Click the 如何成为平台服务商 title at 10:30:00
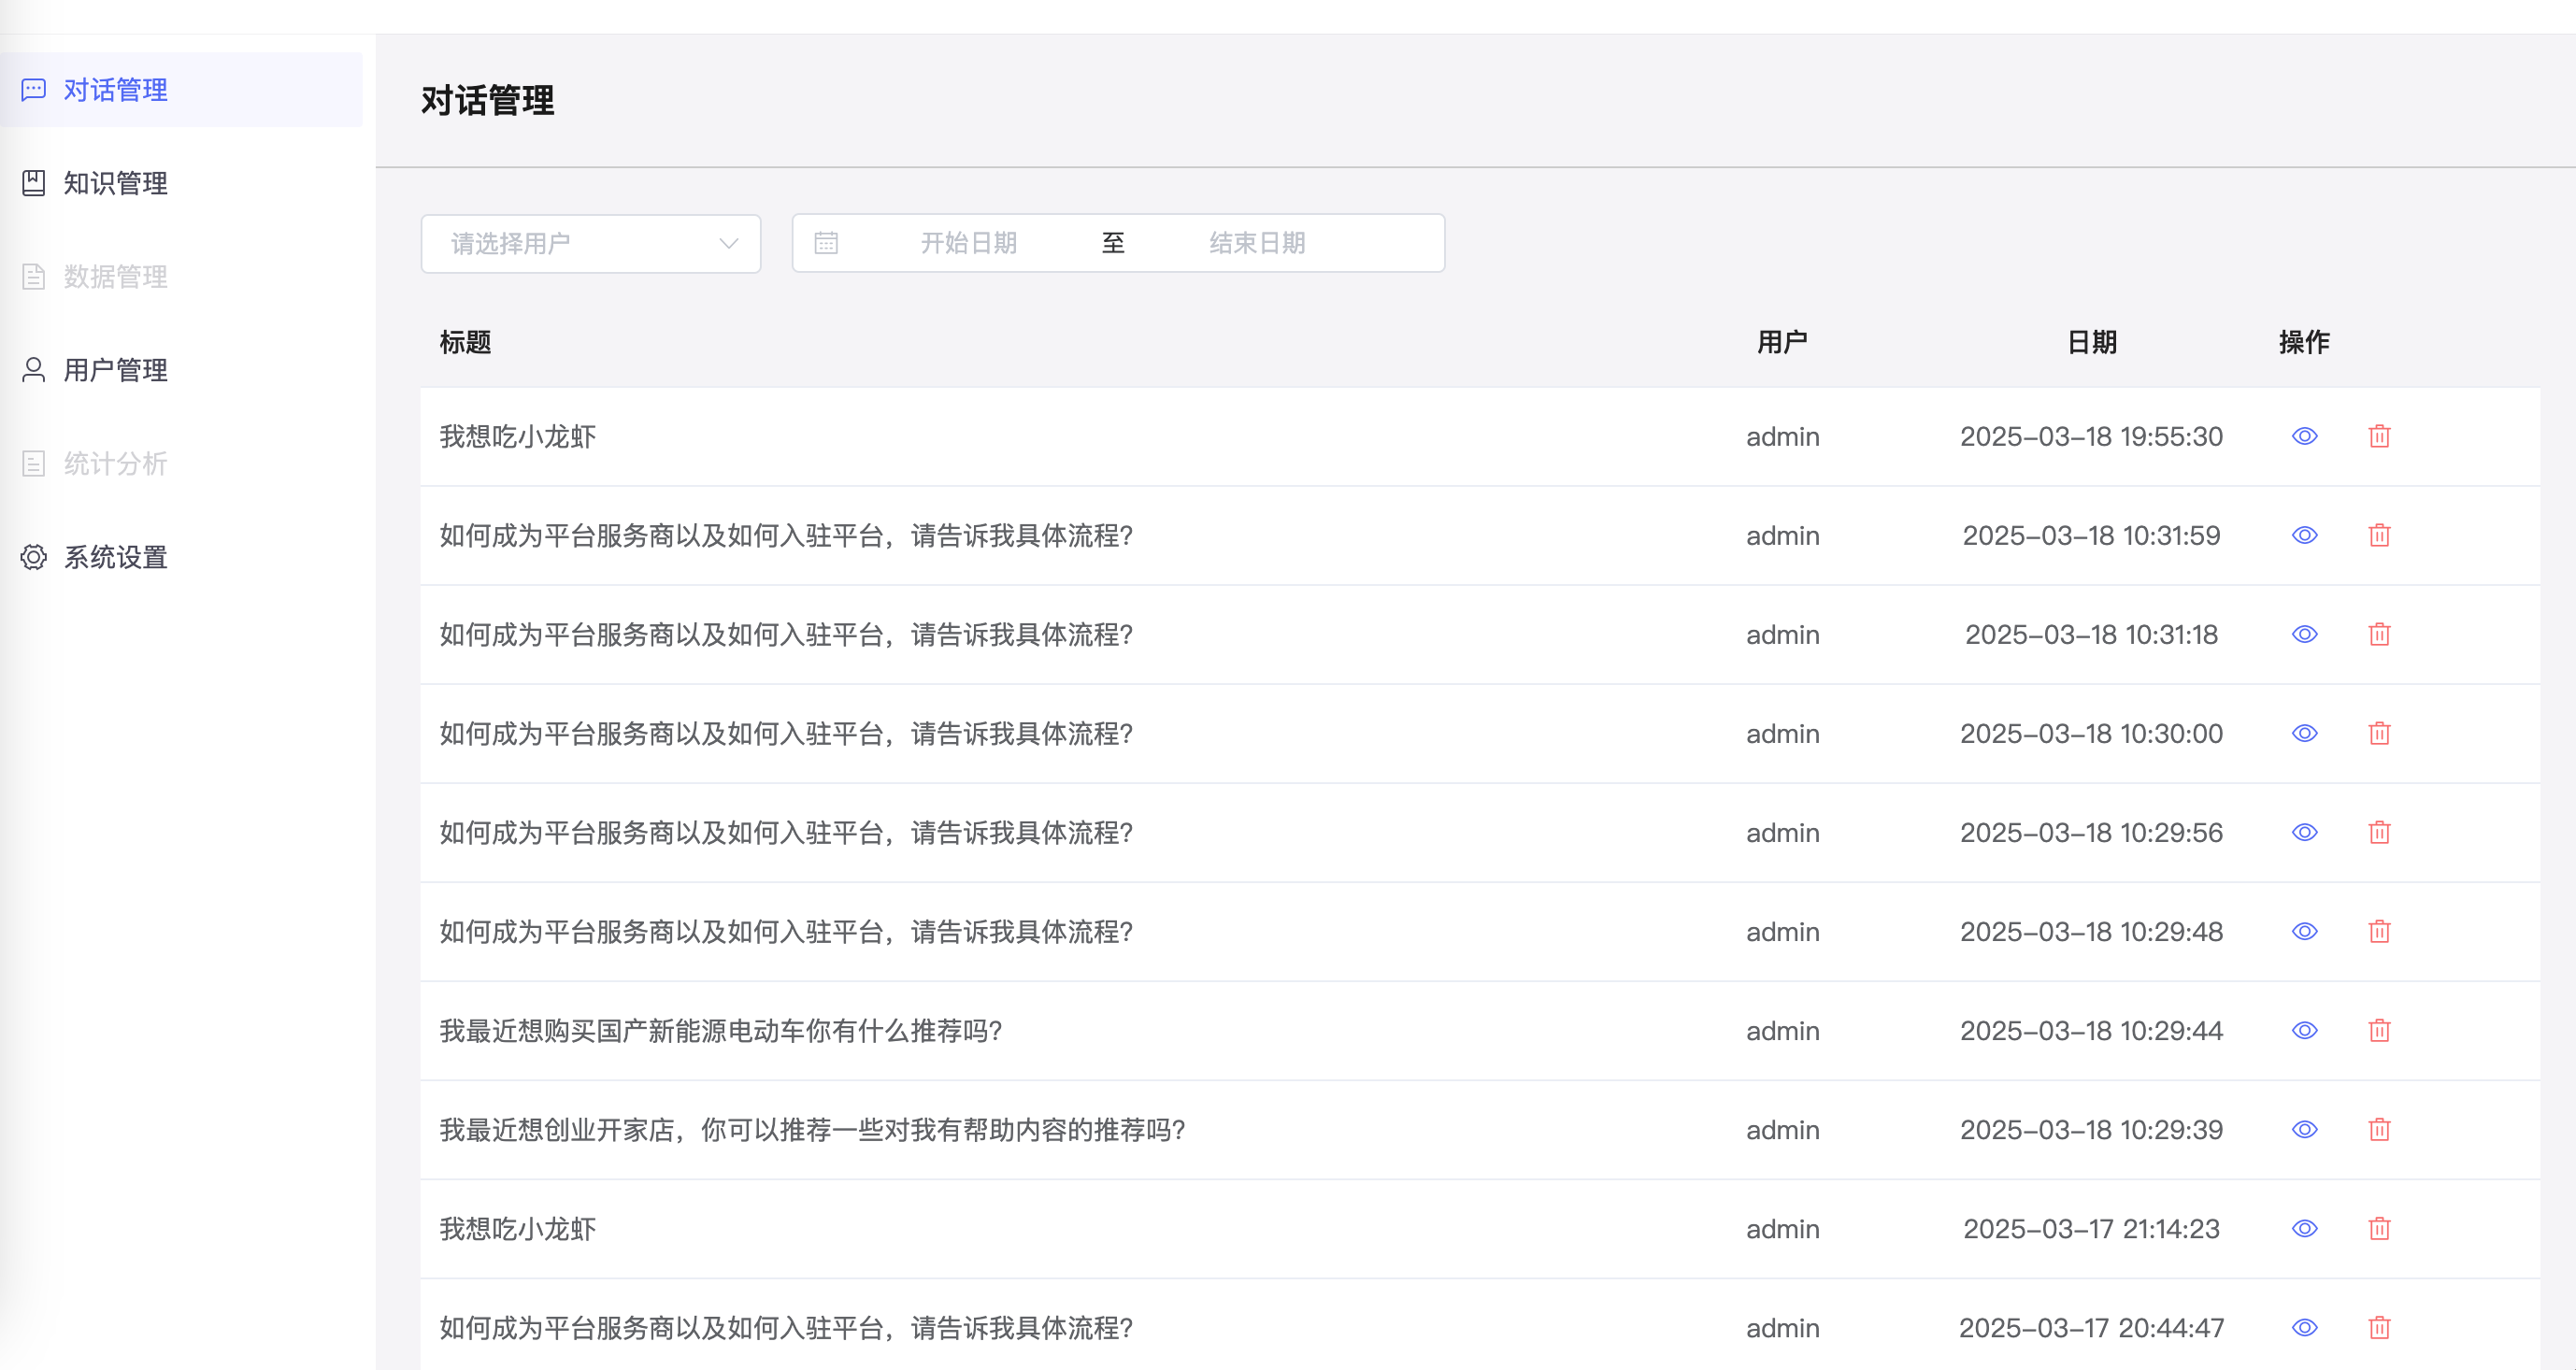 [786, 734]
